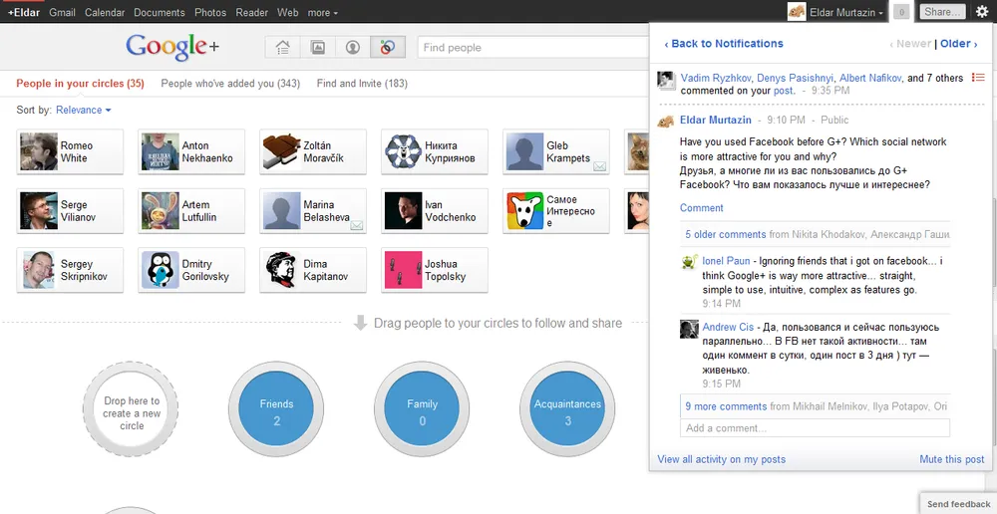The height and width of the screenshot is (514, 997).
Task: Click the Share... button
Action: click(942, 12)
